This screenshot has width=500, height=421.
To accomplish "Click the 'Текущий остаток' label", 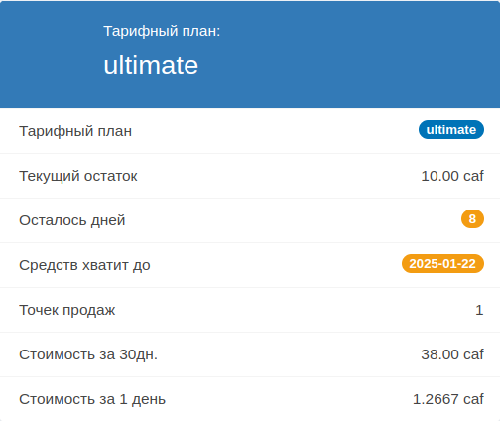I will (x=78, y=176).
